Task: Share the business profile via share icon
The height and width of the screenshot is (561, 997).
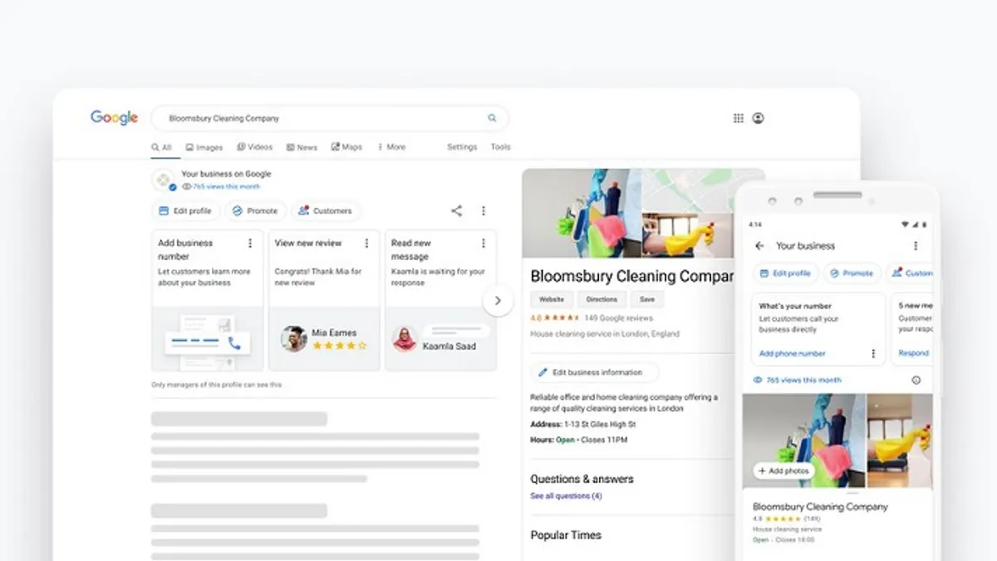Action: (x=456, y=211)
